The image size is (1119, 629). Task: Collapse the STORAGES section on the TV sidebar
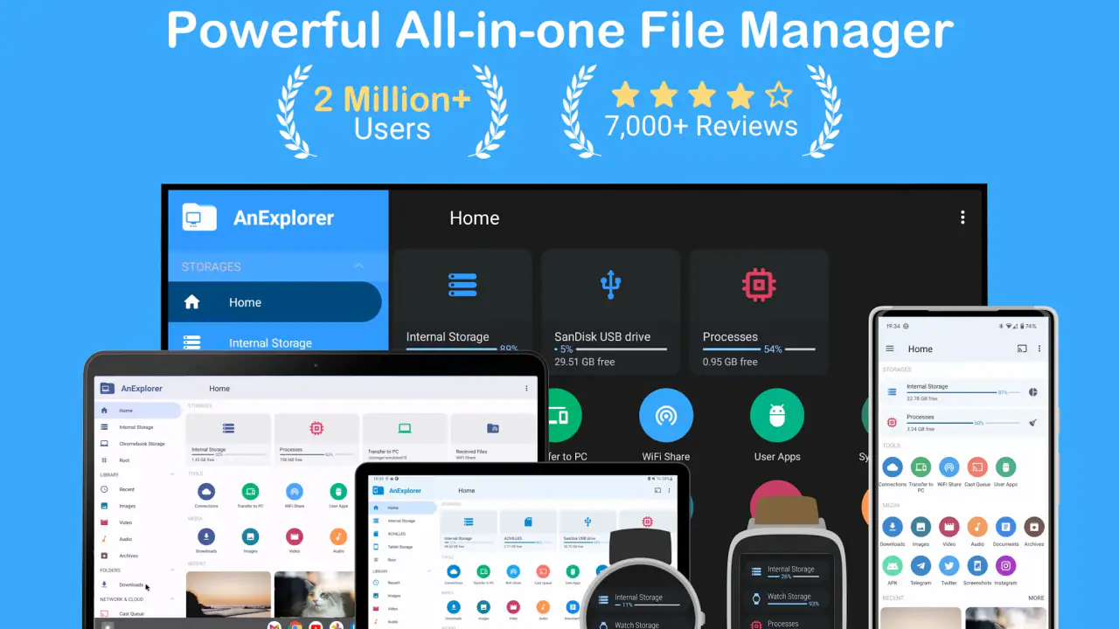coord(358,266)
